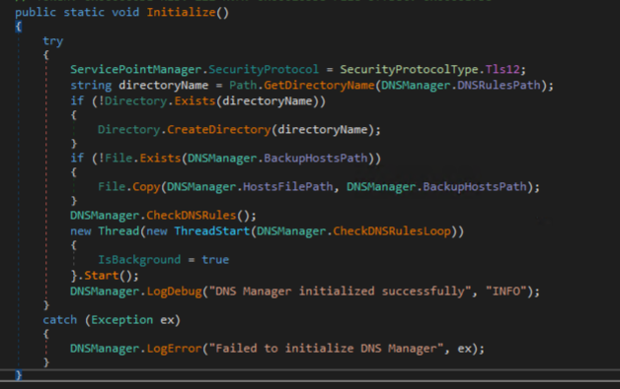Click the "Failed to initialize DNS Manager" string
This screenshot has width=620, height=389.
tap(327, 349)
